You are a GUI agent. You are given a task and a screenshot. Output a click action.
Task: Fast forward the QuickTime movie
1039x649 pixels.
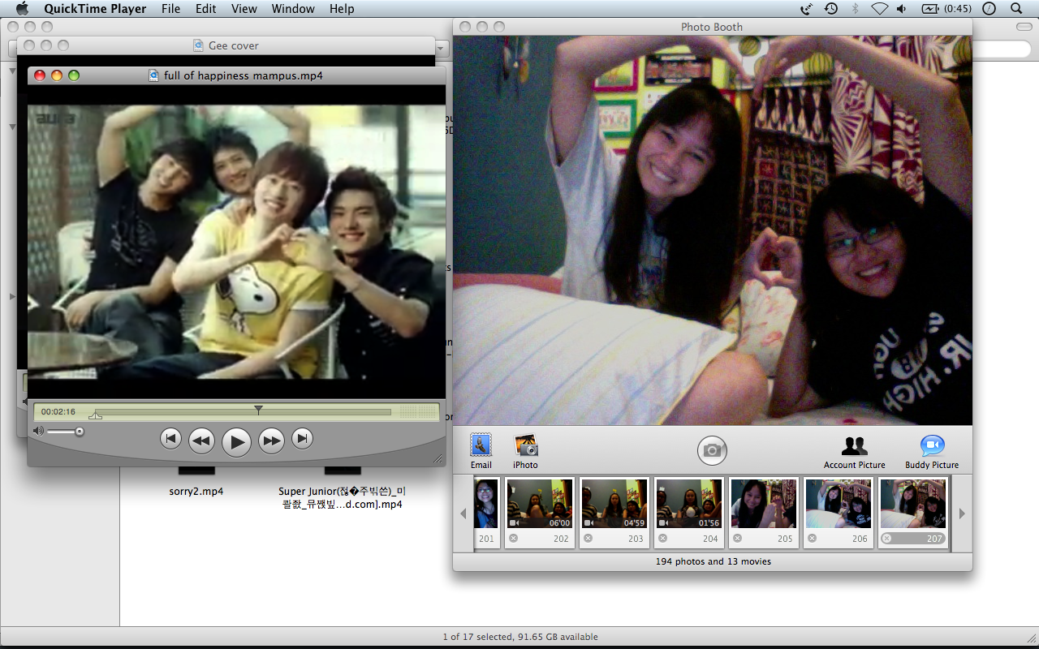271,441
